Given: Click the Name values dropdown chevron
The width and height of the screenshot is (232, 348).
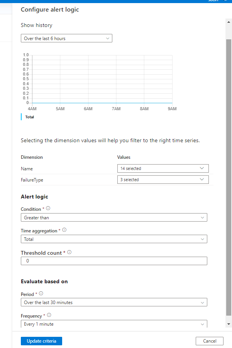Looking at the screenshot, I should point(202,168).
